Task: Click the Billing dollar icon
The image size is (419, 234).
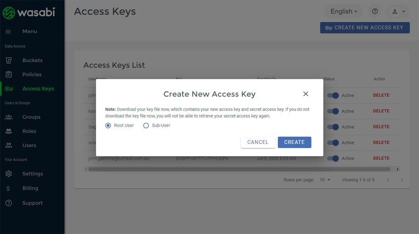Action: pyautogui.click(x=8, y=188)
